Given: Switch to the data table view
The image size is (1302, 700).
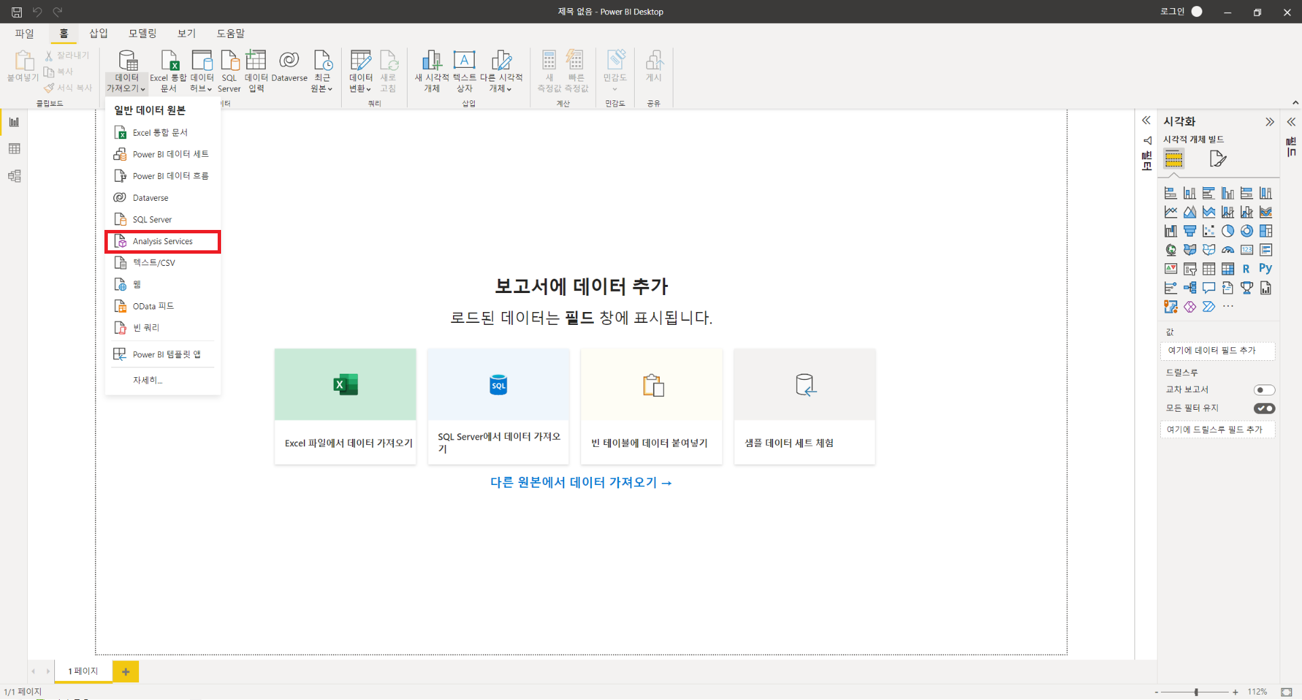Looking at the screenshot, I should [x=14, y=149].
